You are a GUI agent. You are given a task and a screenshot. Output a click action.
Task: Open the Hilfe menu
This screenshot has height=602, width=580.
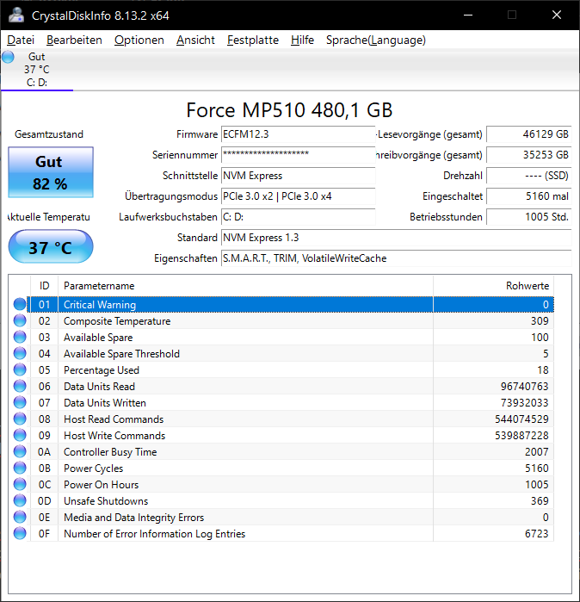point(302,40)
